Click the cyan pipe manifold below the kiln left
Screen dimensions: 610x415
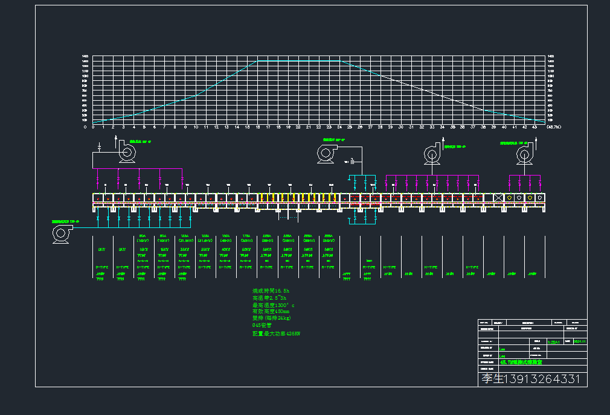(139, 227)
